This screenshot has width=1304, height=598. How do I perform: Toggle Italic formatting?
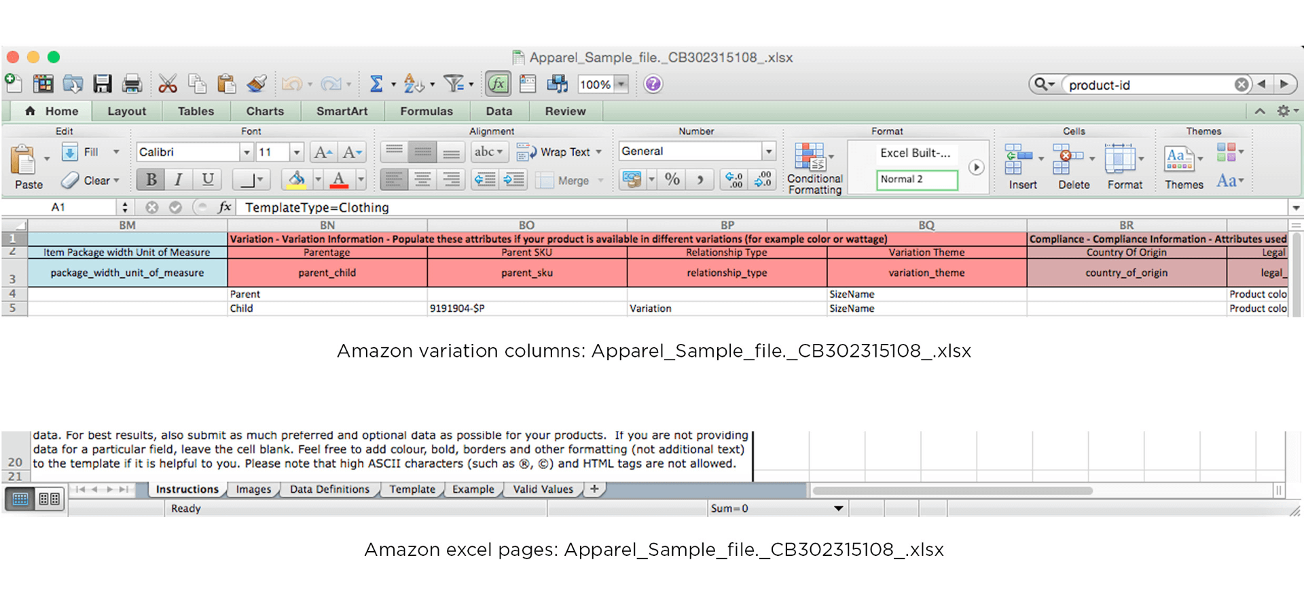click(179, 179)
